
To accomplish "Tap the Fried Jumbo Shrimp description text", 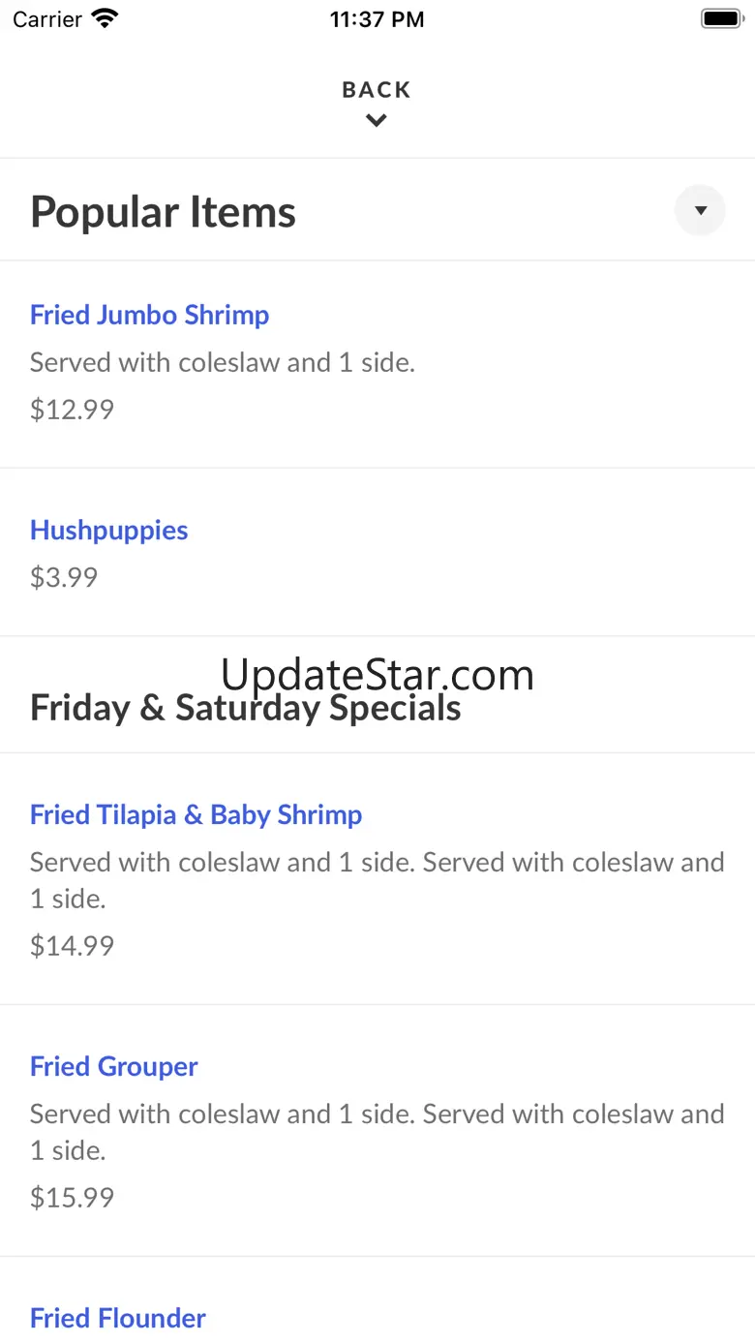I will (222, 362).
